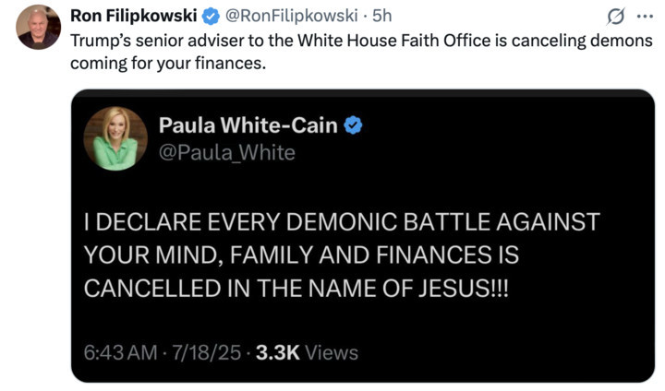Click the line "CANCELLED IN THE NAME OF JESUS!!!"
The image size is (665, 391).
(296, 289)
